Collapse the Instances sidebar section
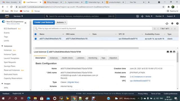180x101 pixels. click(x=2, y=46)
